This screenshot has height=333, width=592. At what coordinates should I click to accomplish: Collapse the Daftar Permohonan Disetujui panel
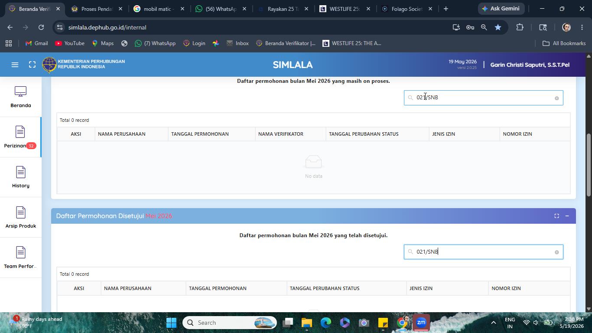tap(567, 216)
